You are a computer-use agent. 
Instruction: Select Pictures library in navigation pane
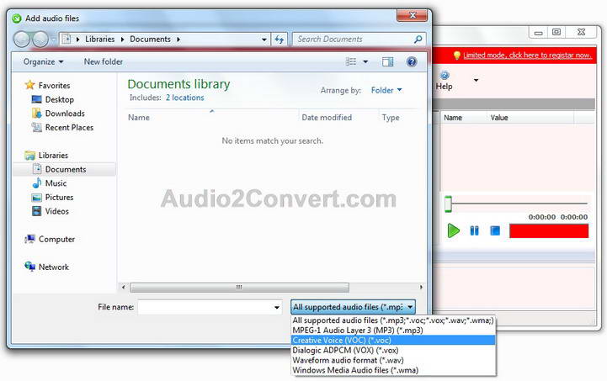59,198
